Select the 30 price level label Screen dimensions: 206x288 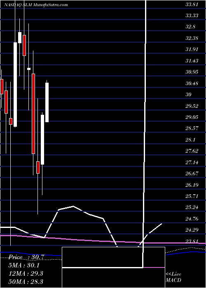[189, 95]
